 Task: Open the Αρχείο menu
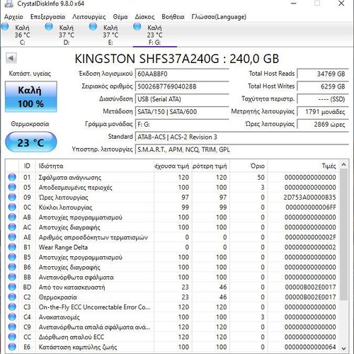click(13, 17)
